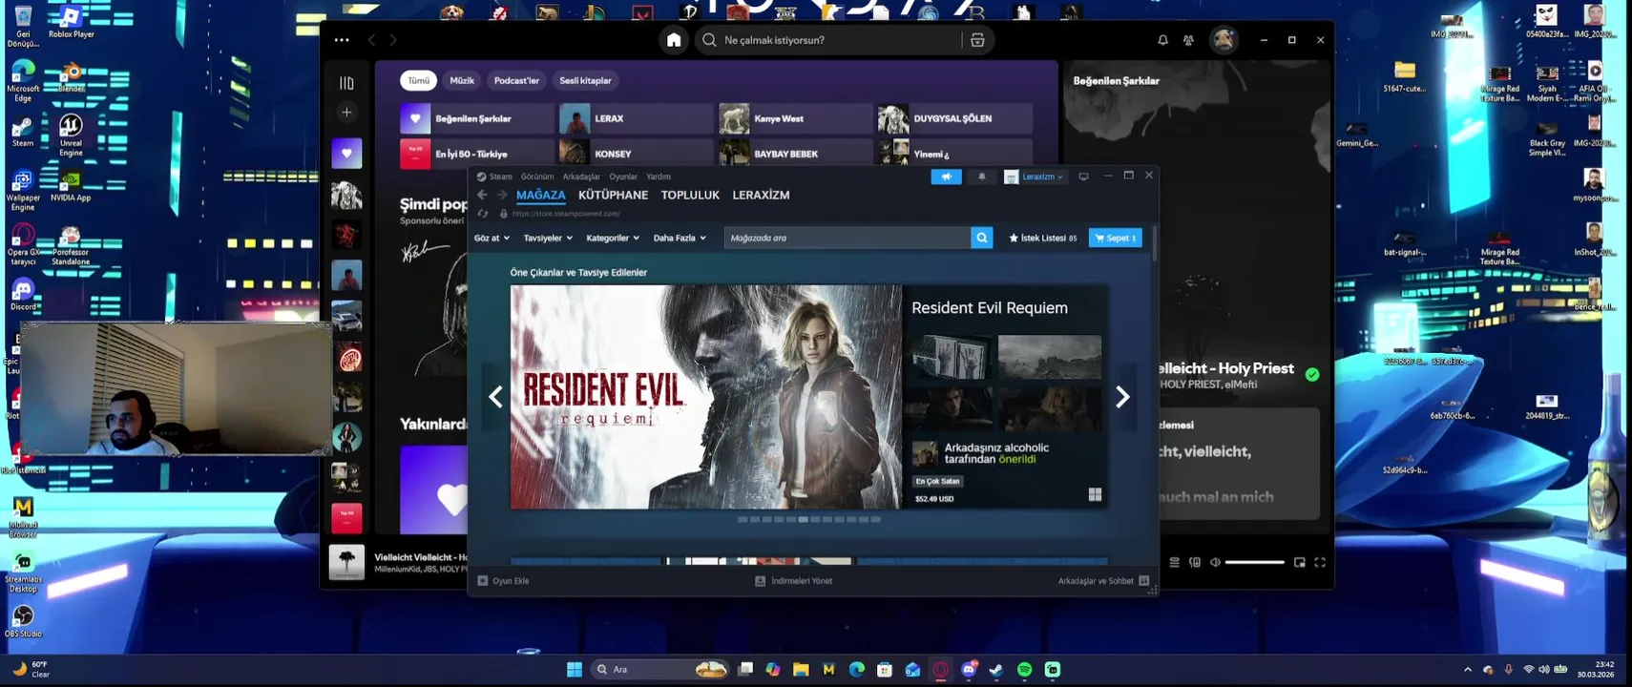Select Podcast'ler filter chip in Spotify
This screenshot has height=687, width=1632.
tap(516, 80)
